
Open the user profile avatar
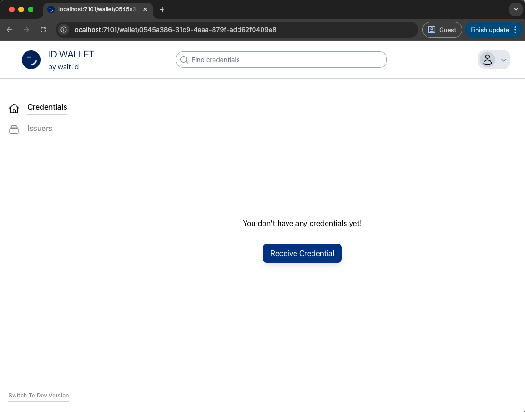click(x=487, y=60)
